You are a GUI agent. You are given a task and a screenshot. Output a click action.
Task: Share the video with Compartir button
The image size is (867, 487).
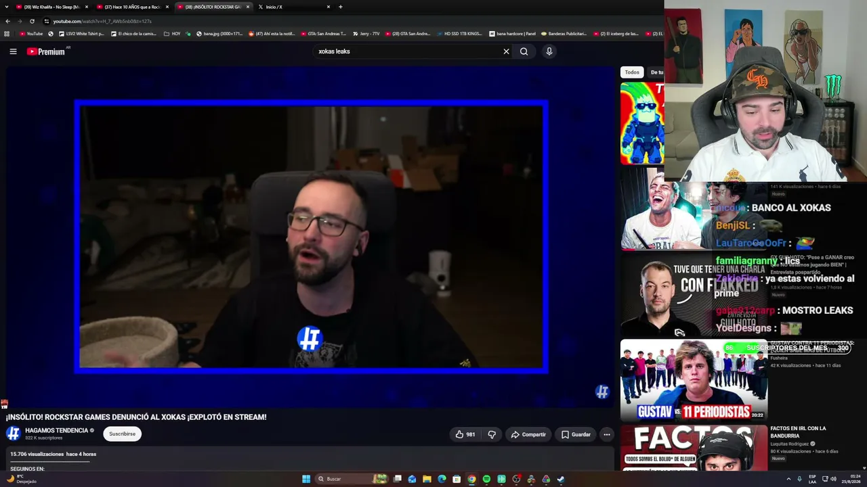[528, 434]
